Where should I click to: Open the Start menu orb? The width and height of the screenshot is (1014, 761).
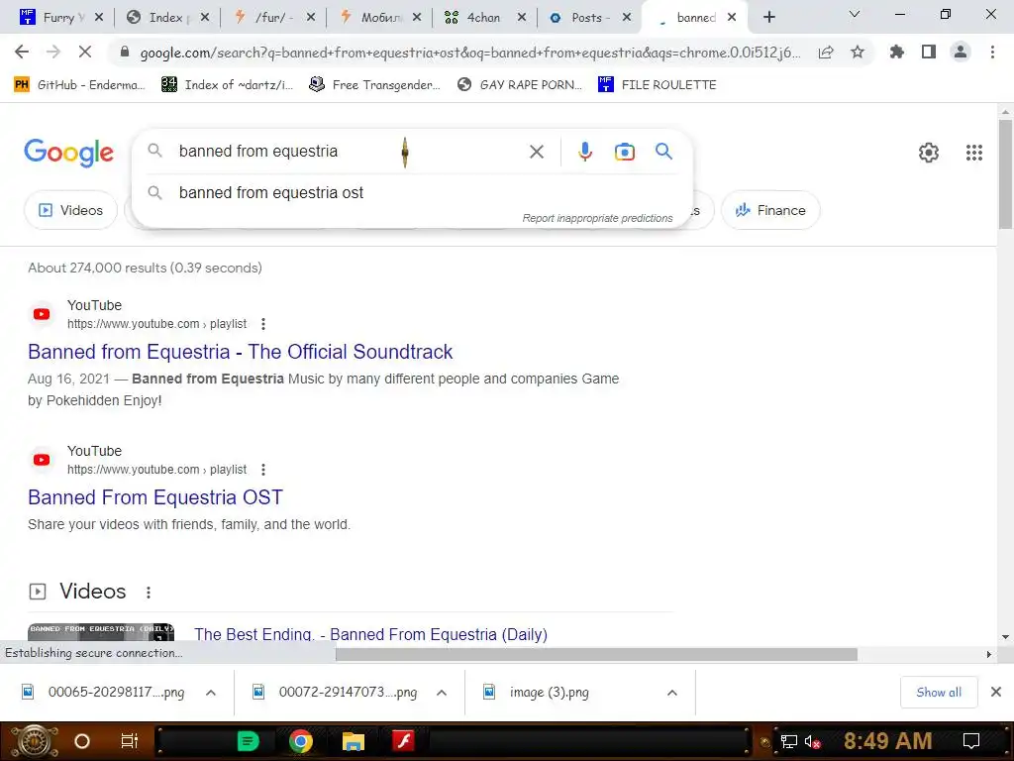(x=35, y=741)
